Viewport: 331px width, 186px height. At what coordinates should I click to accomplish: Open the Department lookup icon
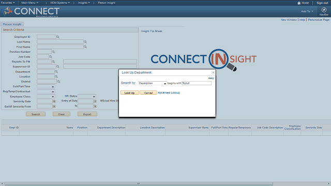pyautogui.click(x=56, y=72)
